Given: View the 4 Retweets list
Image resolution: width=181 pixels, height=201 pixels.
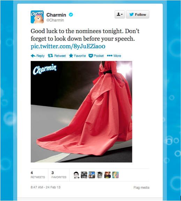Looking at the screenshot, I should pyautogui.click(x=38, y=175).
